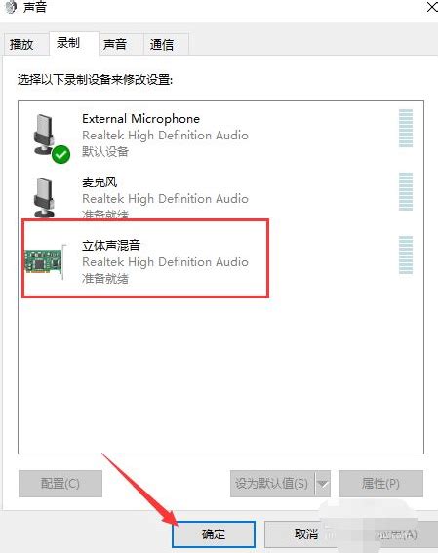The width and height of the screenshot is (438, 553).
Task: Open the 通信 tab
Action: point(162,45)
